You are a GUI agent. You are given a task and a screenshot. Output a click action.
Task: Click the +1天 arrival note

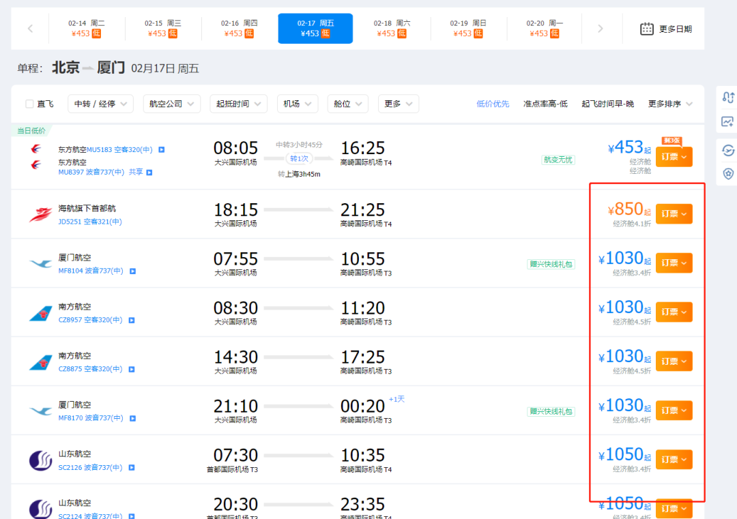(x=396, y=399)
